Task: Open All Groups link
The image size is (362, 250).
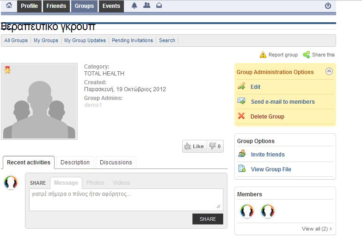Action: click(16, 40)
